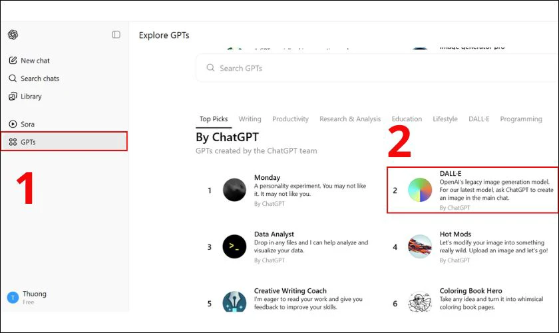Switch to the Education tab
Viewport: 559px width, 333px height.
click(x=407, y=119)
